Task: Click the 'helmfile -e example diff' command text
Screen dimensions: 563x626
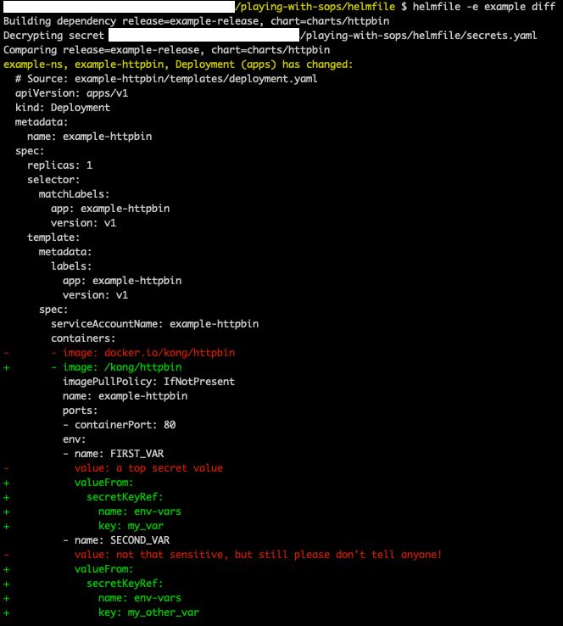Action: tap(484, 7)
